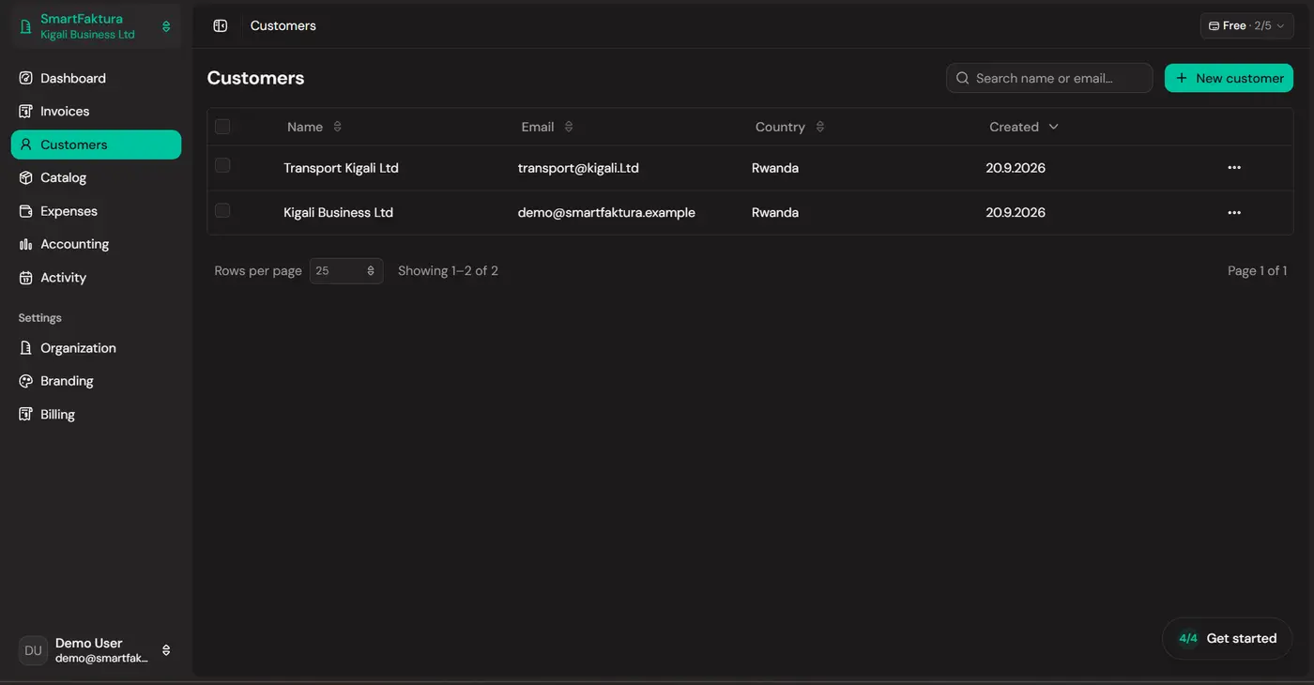This screenshot has width=1314, height=685.
Task: Open Activity log
Action: point(96,278)
